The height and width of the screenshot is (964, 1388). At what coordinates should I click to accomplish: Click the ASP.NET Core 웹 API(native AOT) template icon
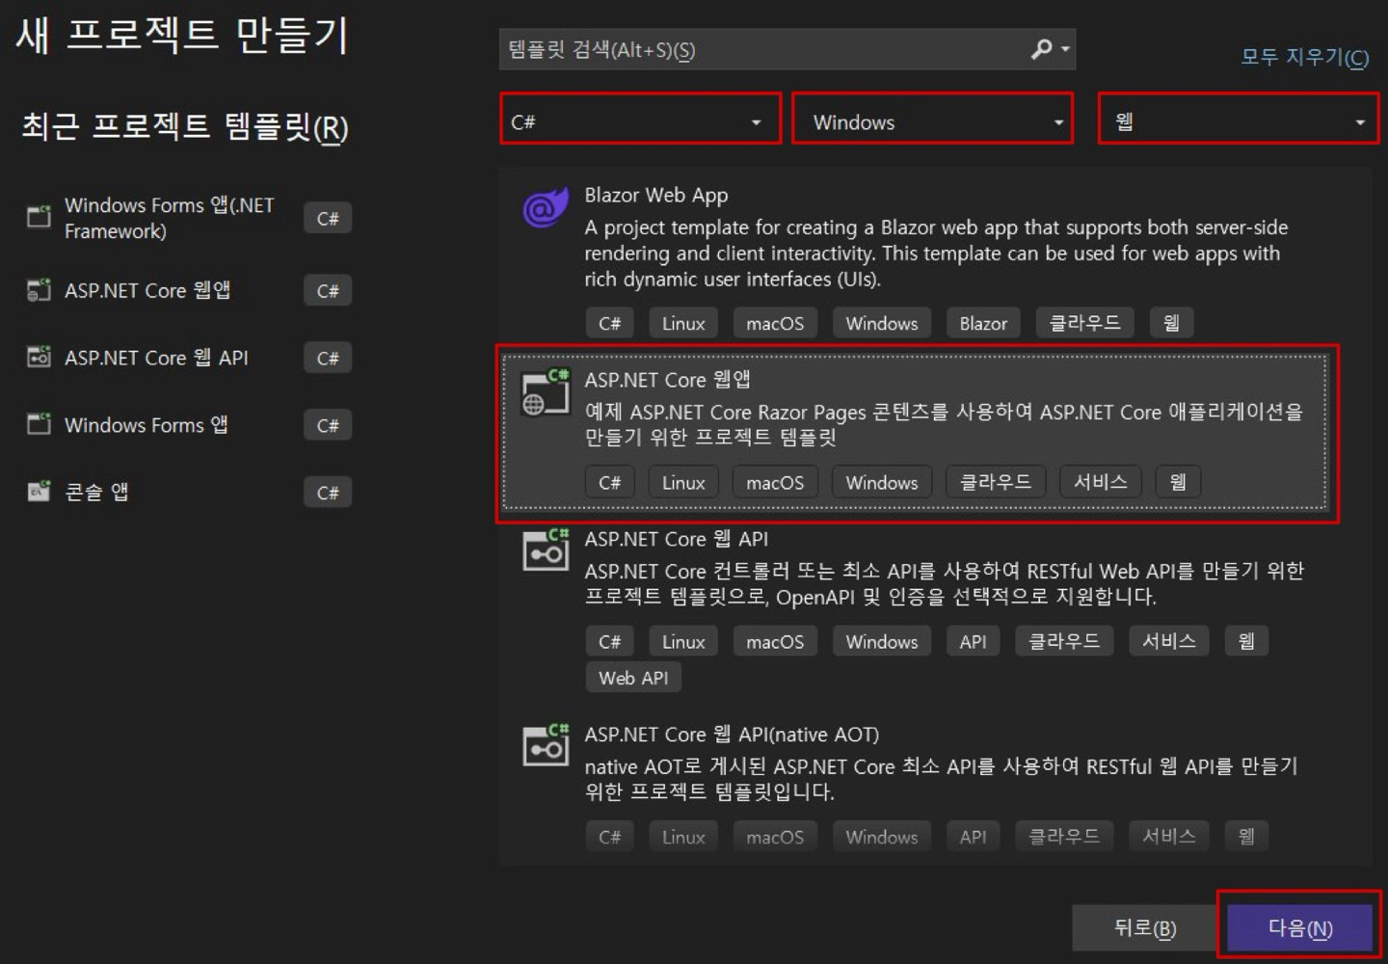point(545,746)
